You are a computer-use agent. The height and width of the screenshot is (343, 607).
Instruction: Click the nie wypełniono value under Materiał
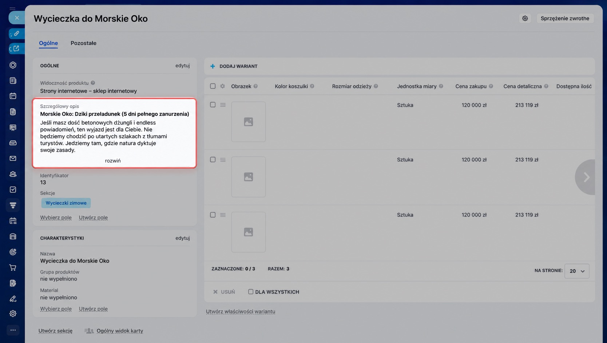(59, 298)
